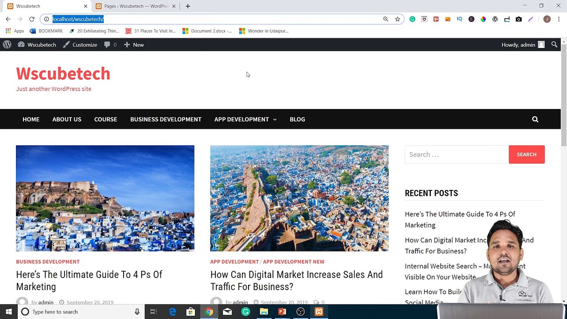The height and width of the screenshot is (319, 567).
Task: Open the ColorZilla color wheel extension
Action: (483, 19)
